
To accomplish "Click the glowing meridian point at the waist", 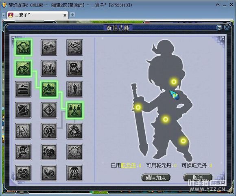I will (x=166, y=119).
